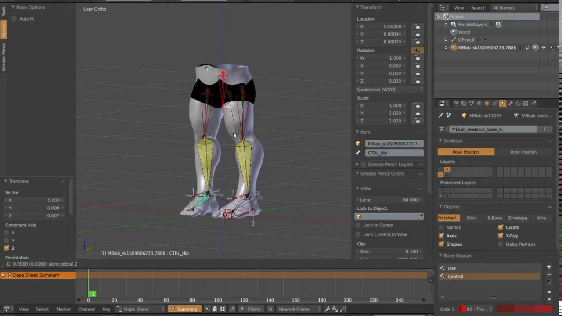Move bone group down with arrow icon

click(x=549, y=300)
